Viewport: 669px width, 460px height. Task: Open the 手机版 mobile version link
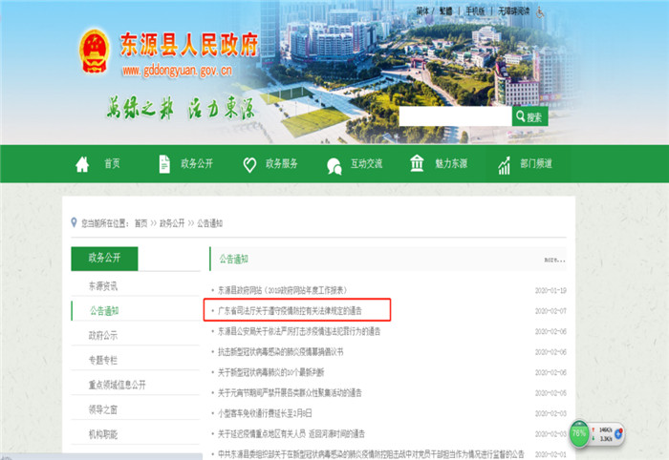pos(475,11)
